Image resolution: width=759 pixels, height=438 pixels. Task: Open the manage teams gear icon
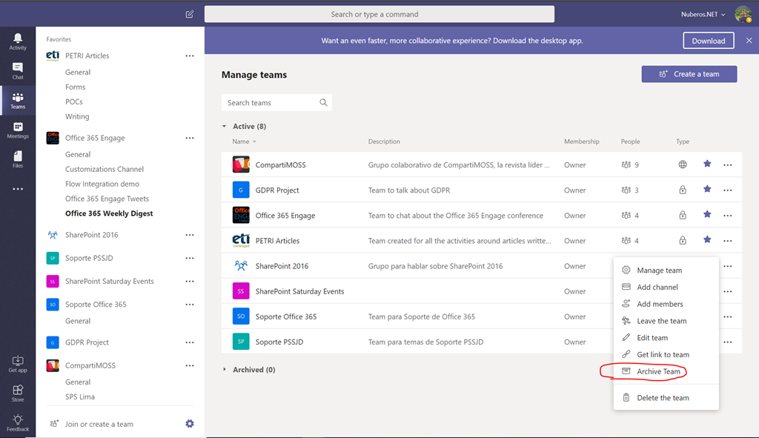(x=190, y=423)
